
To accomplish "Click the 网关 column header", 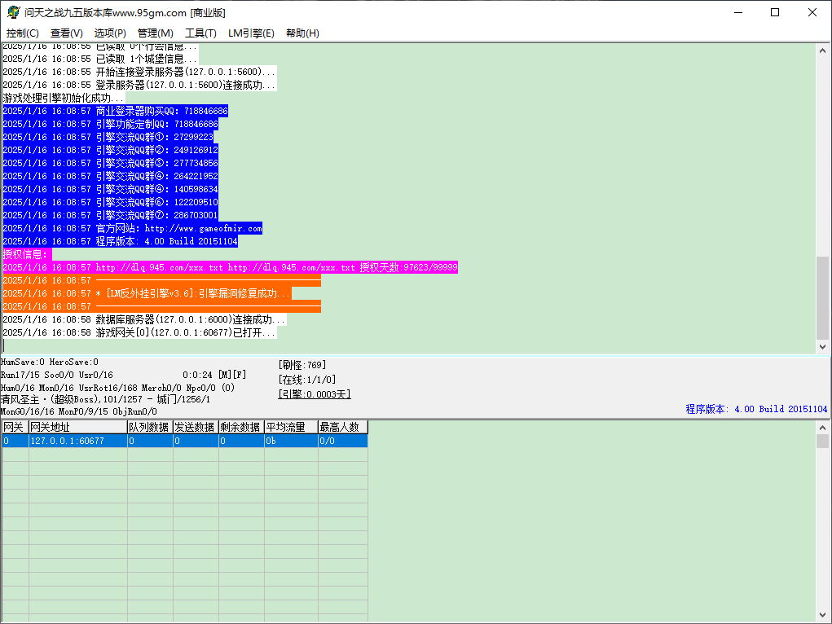I will [15, 427].
